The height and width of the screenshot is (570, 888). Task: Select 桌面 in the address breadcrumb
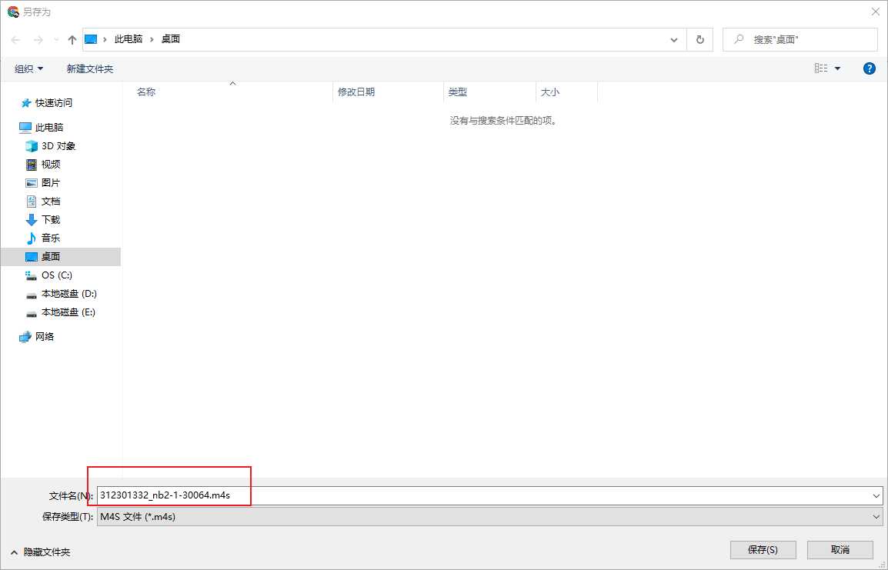(171, 39)
